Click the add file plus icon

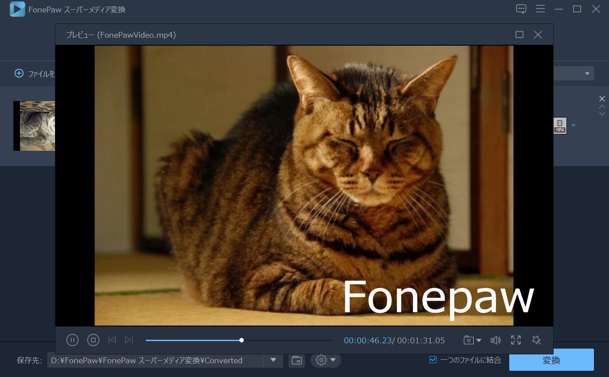point(19,74)
